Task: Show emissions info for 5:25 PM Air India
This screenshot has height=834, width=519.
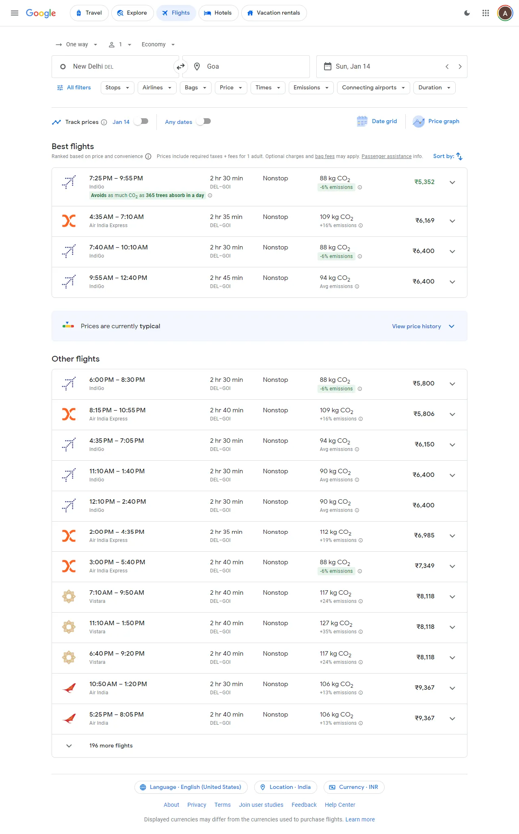Action: [361, 723]
